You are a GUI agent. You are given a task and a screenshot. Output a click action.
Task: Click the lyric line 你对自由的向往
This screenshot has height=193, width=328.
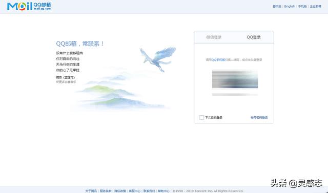[68, 59]
